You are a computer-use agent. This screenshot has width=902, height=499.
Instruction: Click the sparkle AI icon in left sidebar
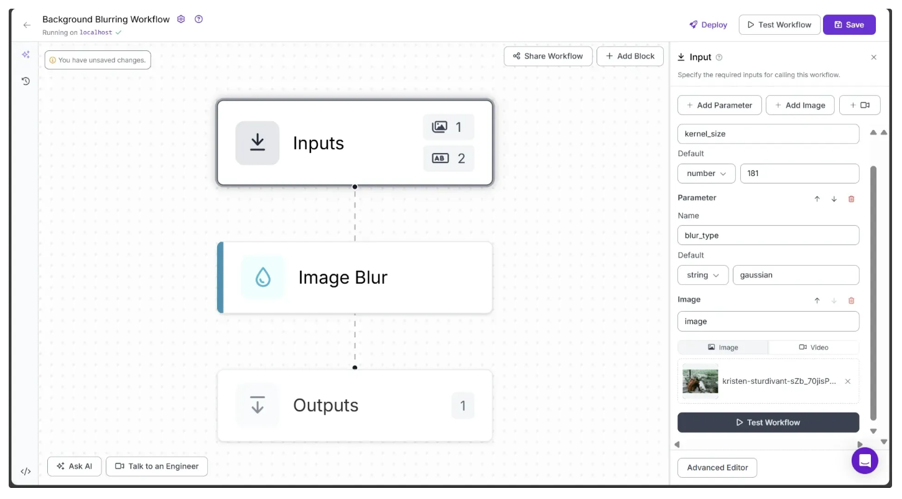(x=26, y=55)
